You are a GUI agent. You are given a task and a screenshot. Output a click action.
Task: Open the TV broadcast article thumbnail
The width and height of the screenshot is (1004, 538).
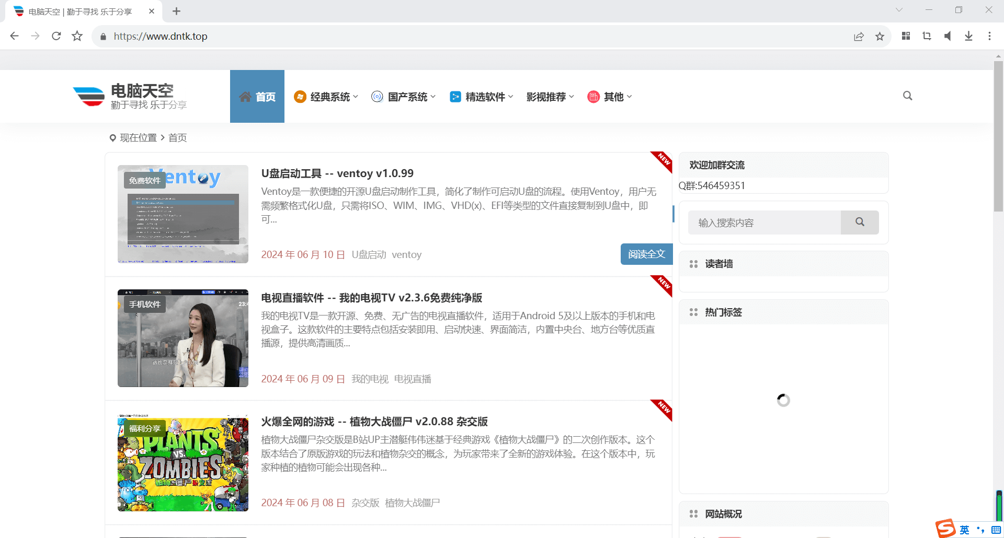point(183,338)
